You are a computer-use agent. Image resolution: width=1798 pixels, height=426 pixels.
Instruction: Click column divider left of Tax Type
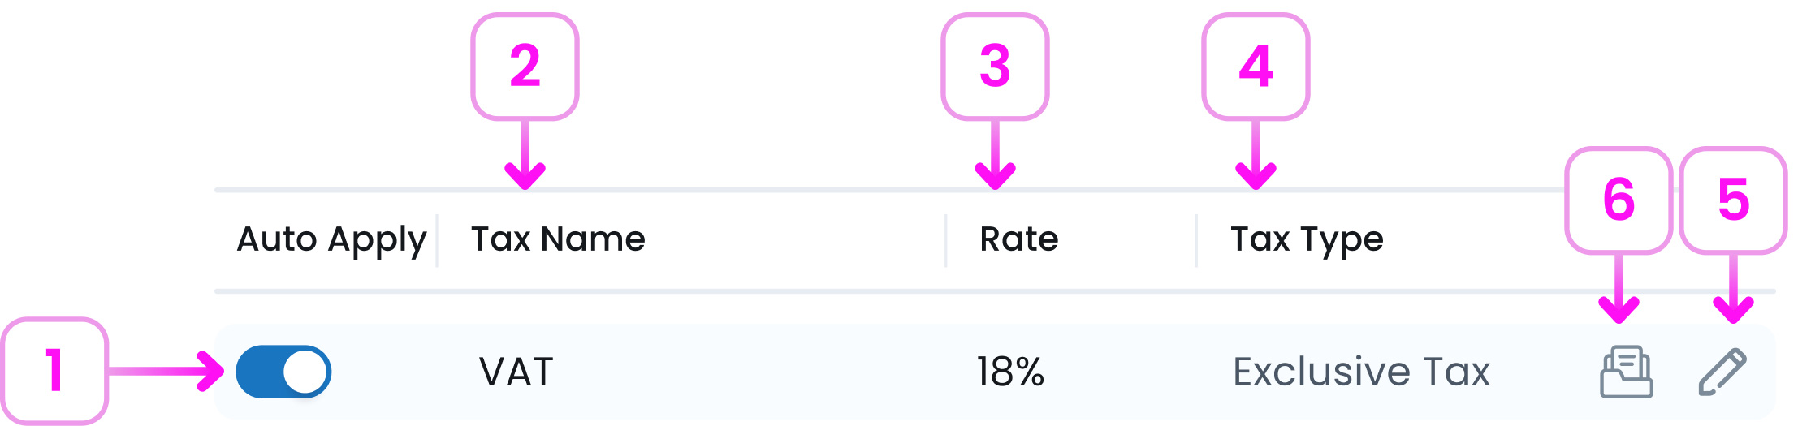coord(1196,240)
